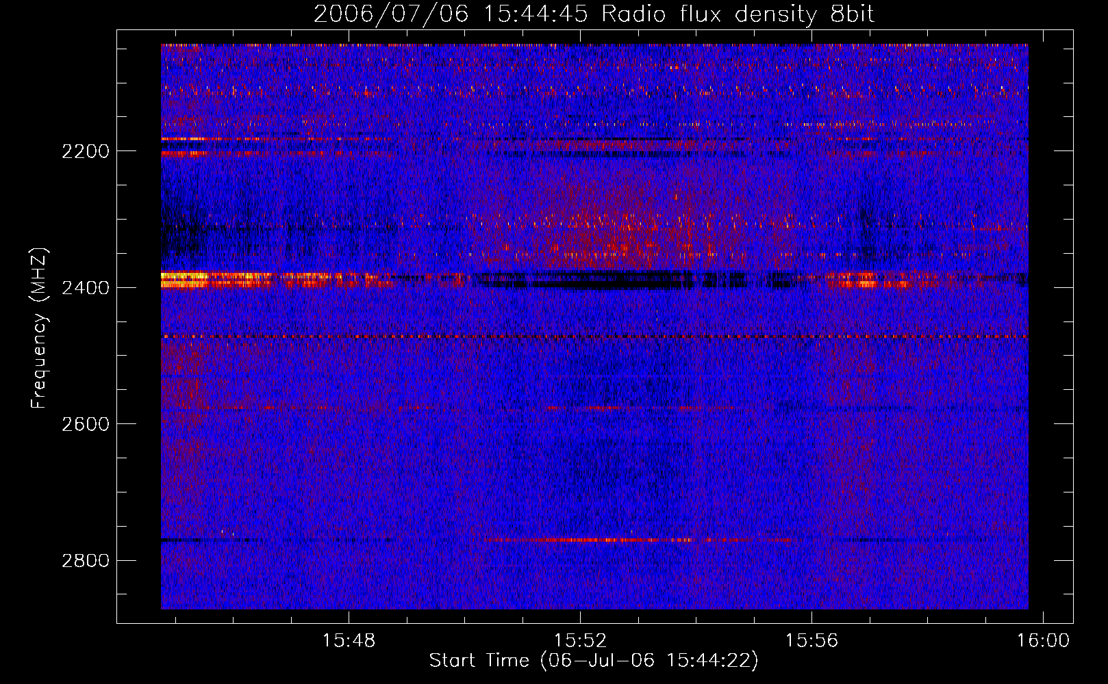Click the plot title "2006/07/06 15:44:45 Radio flux density 8bit"
Screen dimensions: 1108x684
point(594,14)
